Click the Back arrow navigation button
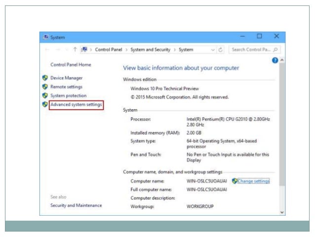Viewport: 315px width, 237px height. pyautogui.click(x=47, y=49)
